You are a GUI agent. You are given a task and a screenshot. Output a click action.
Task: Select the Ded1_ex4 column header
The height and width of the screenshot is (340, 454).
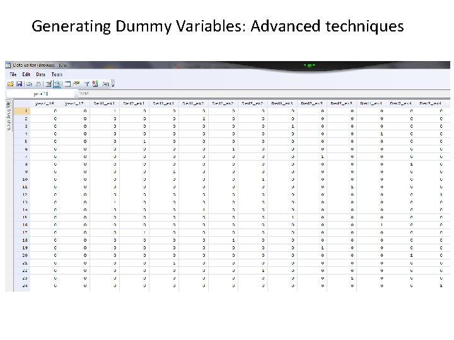(371, 103)
